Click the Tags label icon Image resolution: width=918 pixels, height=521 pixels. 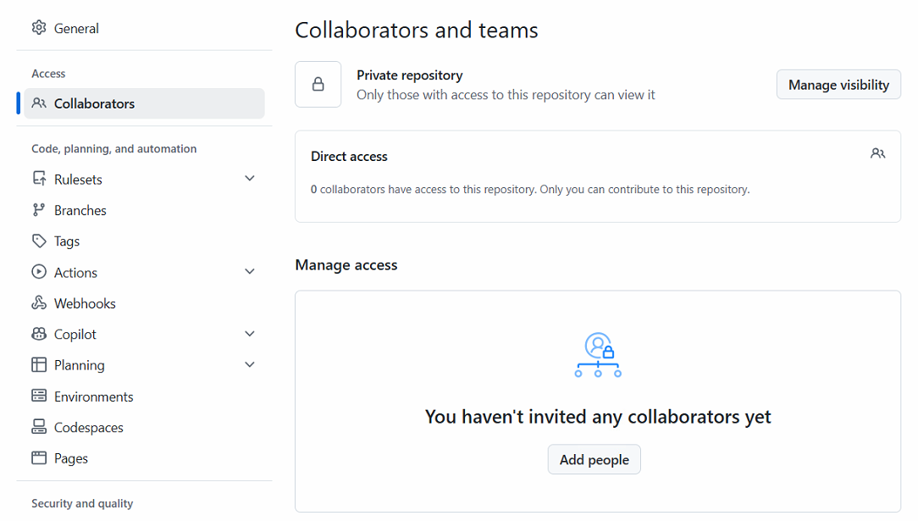click(39, 241)
